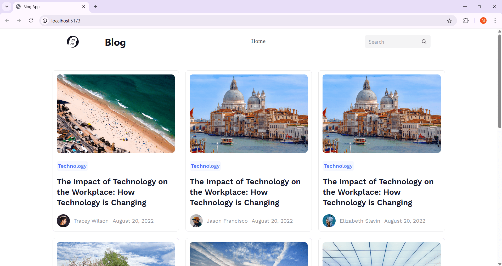Viewport: 502px width, 266px height.
Task: Click the date on Tracey Wilson's post
Action: click(x=133, y=221)
